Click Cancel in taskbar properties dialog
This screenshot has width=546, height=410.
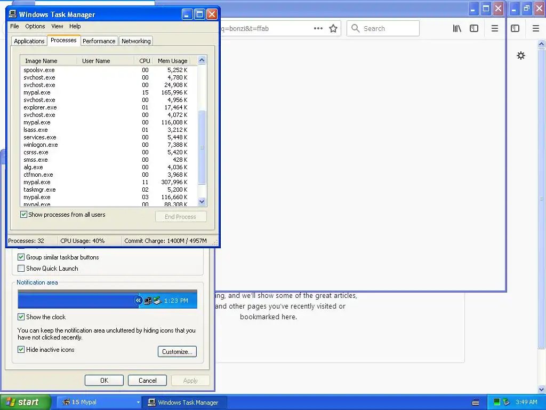[x=147, y=380]
